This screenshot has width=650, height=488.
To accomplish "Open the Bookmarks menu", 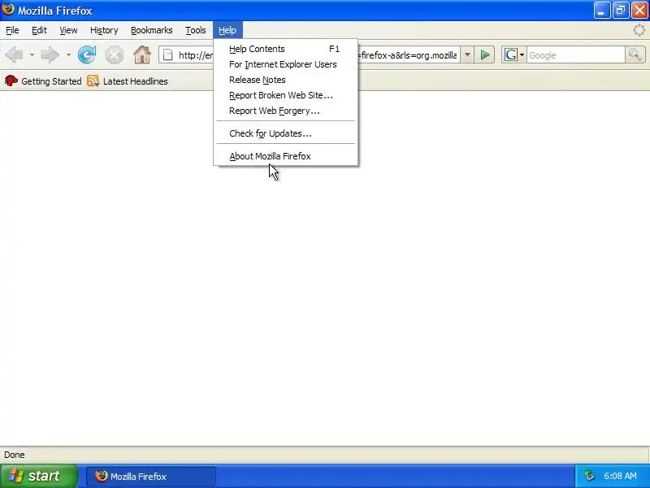I will 152,30.
